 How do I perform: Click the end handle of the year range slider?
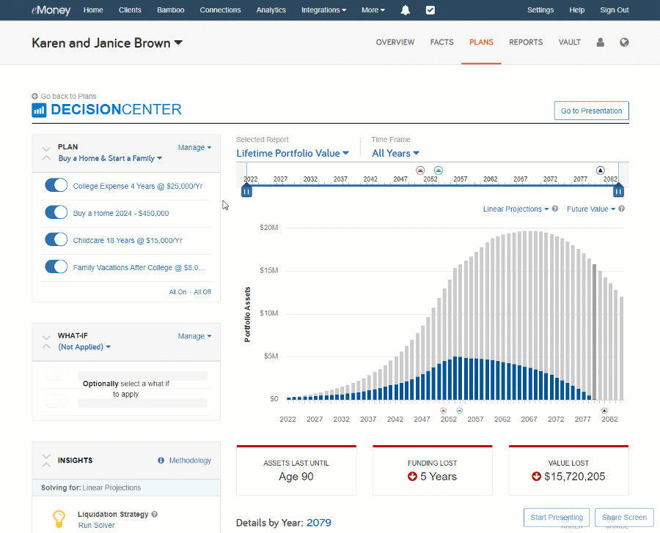click(x=618, y=191)
